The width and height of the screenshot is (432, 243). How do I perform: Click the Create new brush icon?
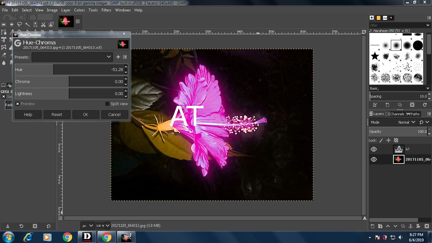(x=387, y=105)
